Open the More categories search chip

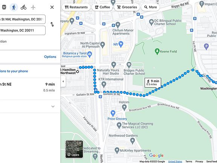[x=150, y=7]
